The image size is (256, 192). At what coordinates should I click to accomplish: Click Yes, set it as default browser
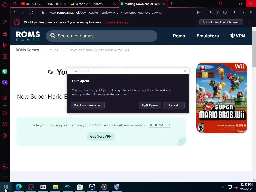tap(221, 22)
